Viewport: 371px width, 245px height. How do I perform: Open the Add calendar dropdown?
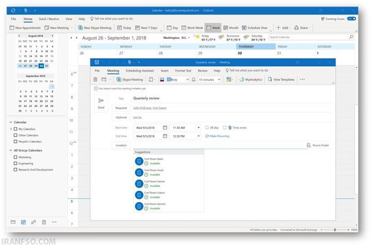[x=283, y=28]
